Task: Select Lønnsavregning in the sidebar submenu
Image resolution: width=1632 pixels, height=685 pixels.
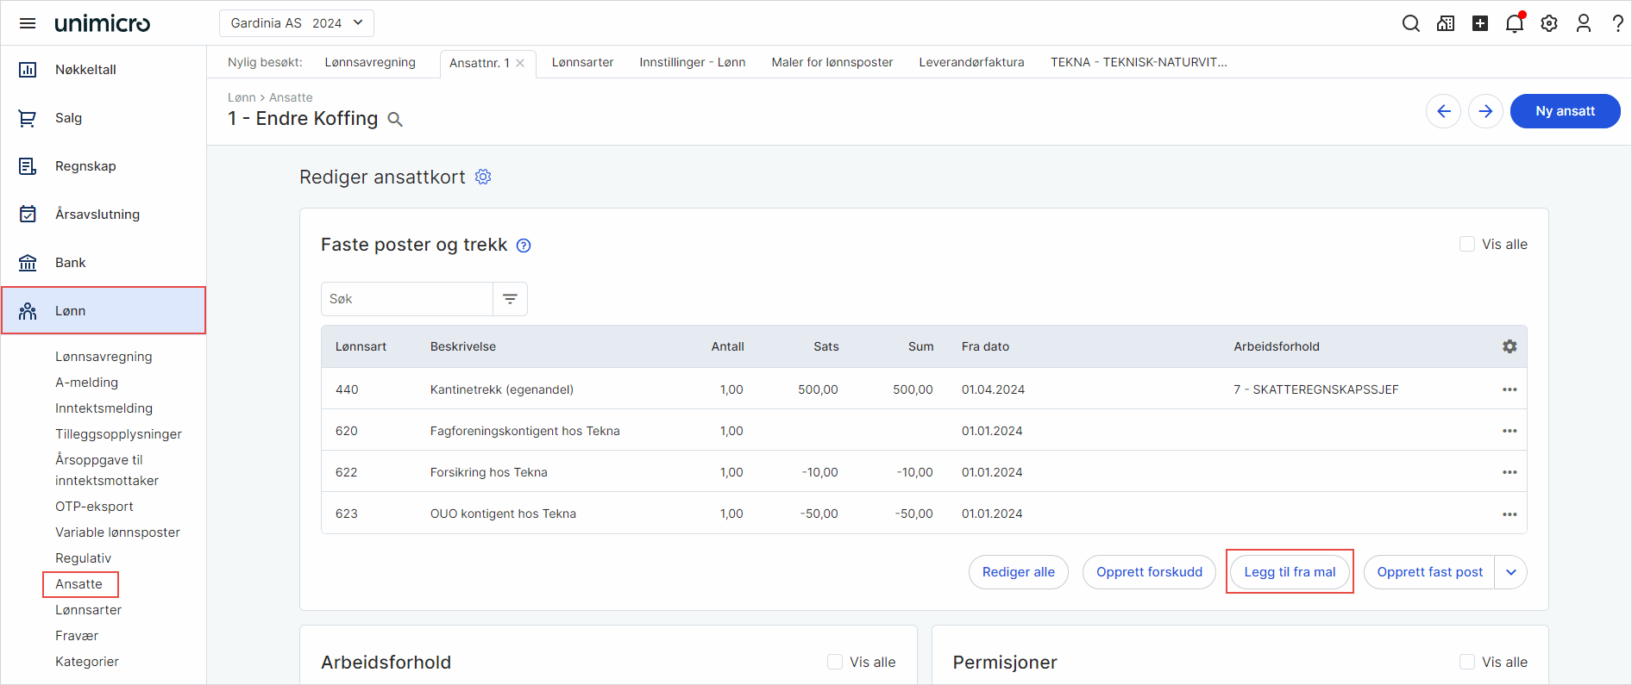Action: [x=104, y=357]
